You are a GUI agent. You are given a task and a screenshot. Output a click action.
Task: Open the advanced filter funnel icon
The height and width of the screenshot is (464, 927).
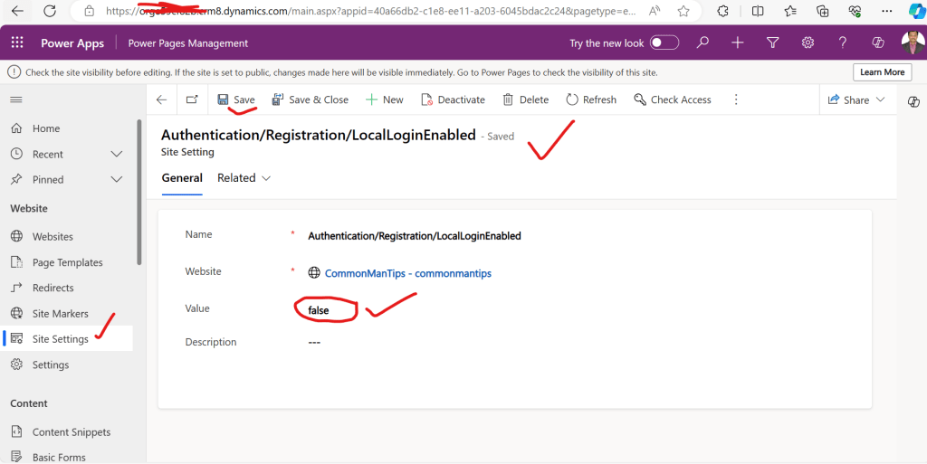pos(772,43)
